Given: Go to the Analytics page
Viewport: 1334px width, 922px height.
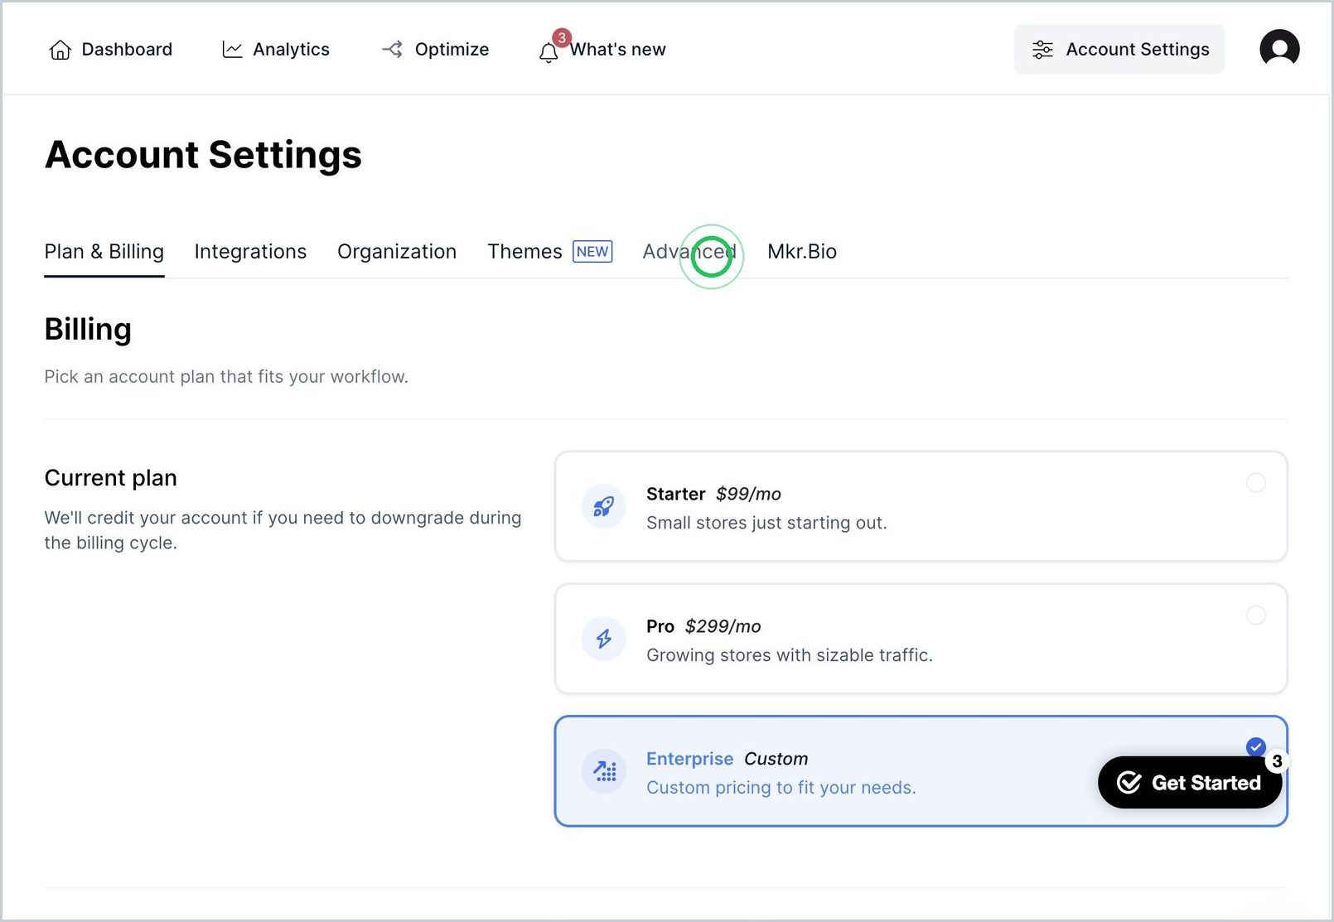Looking at the screenshot, I should pyautogui.click(x=276, y=50).
